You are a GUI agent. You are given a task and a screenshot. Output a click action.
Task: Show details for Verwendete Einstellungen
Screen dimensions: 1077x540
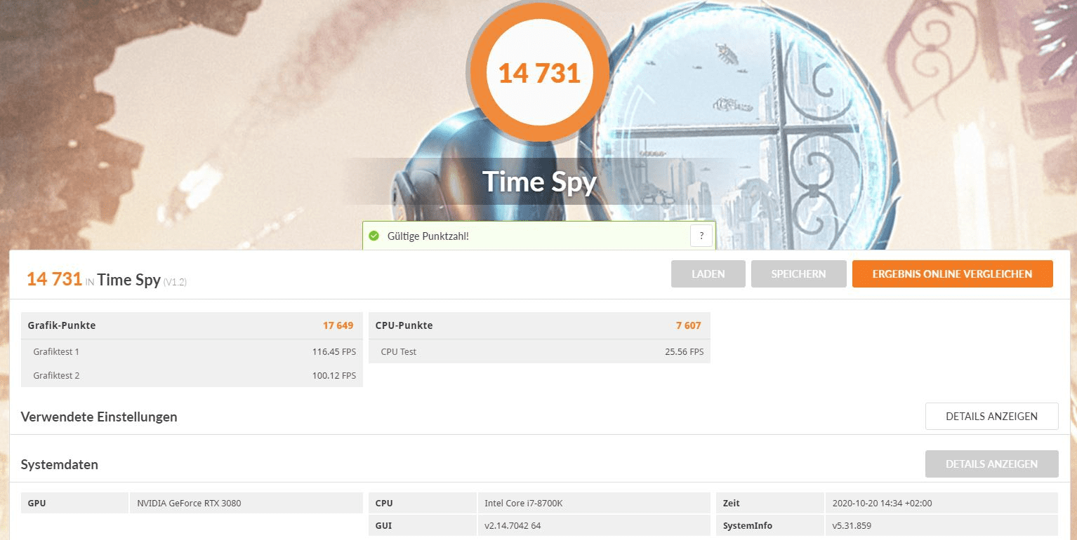991,416
